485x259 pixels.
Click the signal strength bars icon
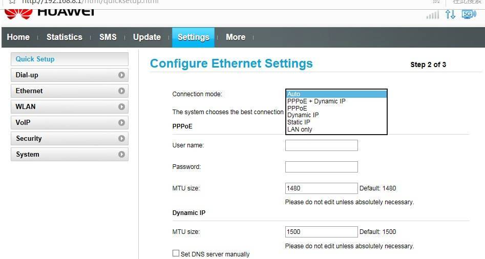[x=433, y=15]
